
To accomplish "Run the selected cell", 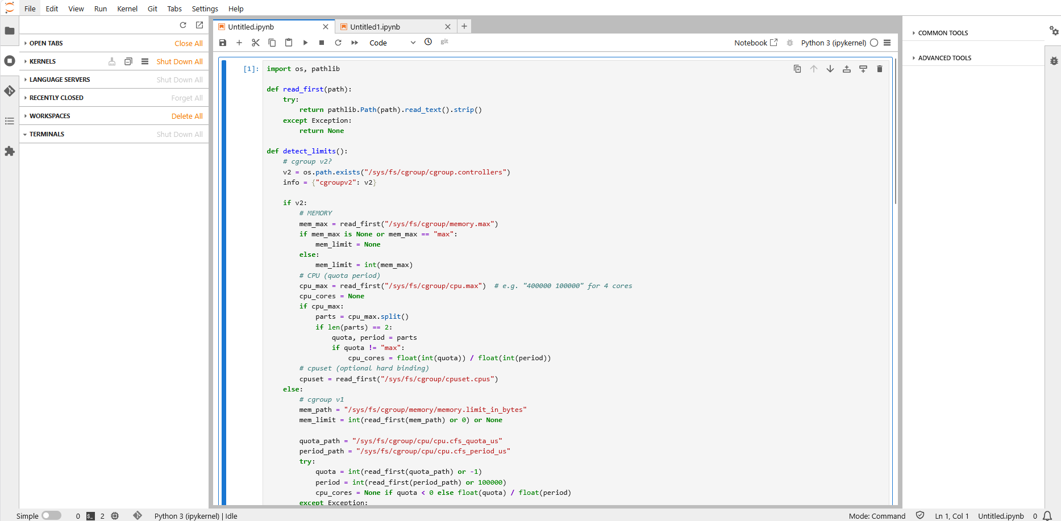I will tap(305, 43).
